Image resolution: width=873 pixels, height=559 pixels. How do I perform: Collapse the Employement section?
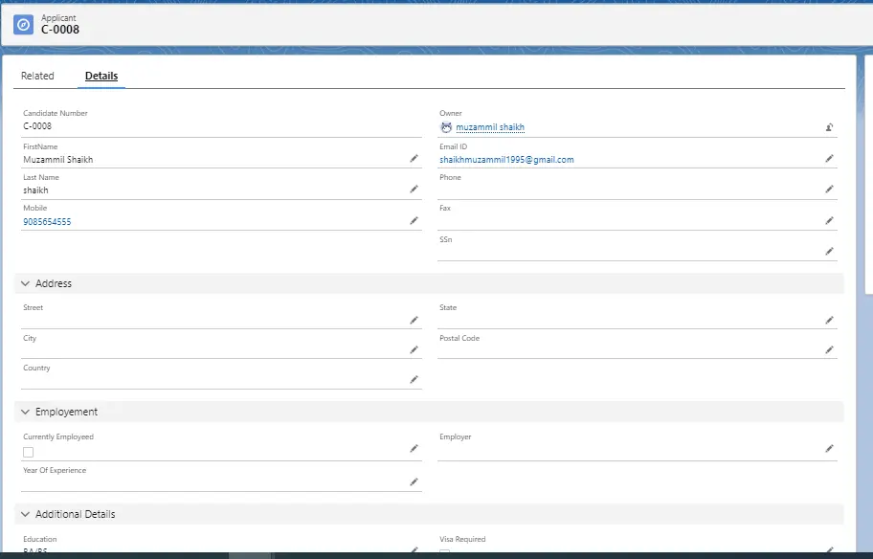coord(25,412)
